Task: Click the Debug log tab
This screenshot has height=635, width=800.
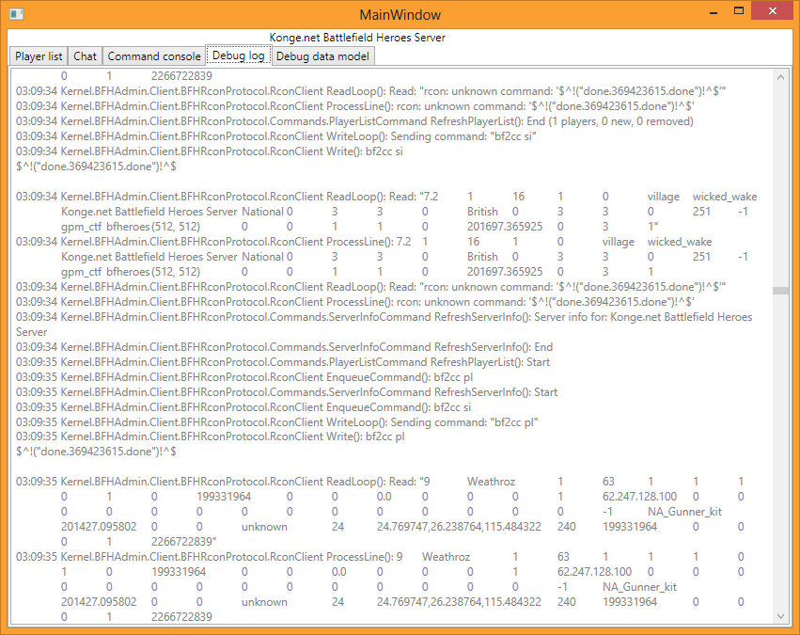Action: coord(238,56)
